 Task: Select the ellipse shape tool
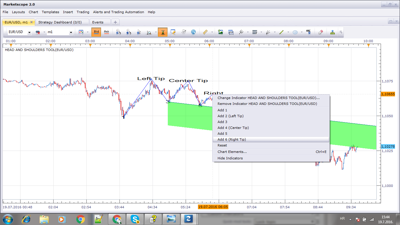pyautogui.click(x=295, y=32)
